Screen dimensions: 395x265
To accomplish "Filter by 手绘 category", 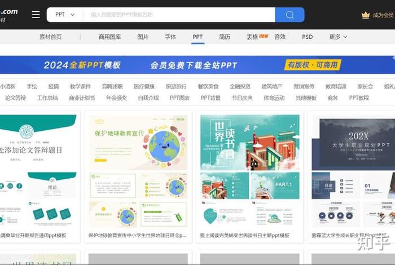I will click(32, 86).
